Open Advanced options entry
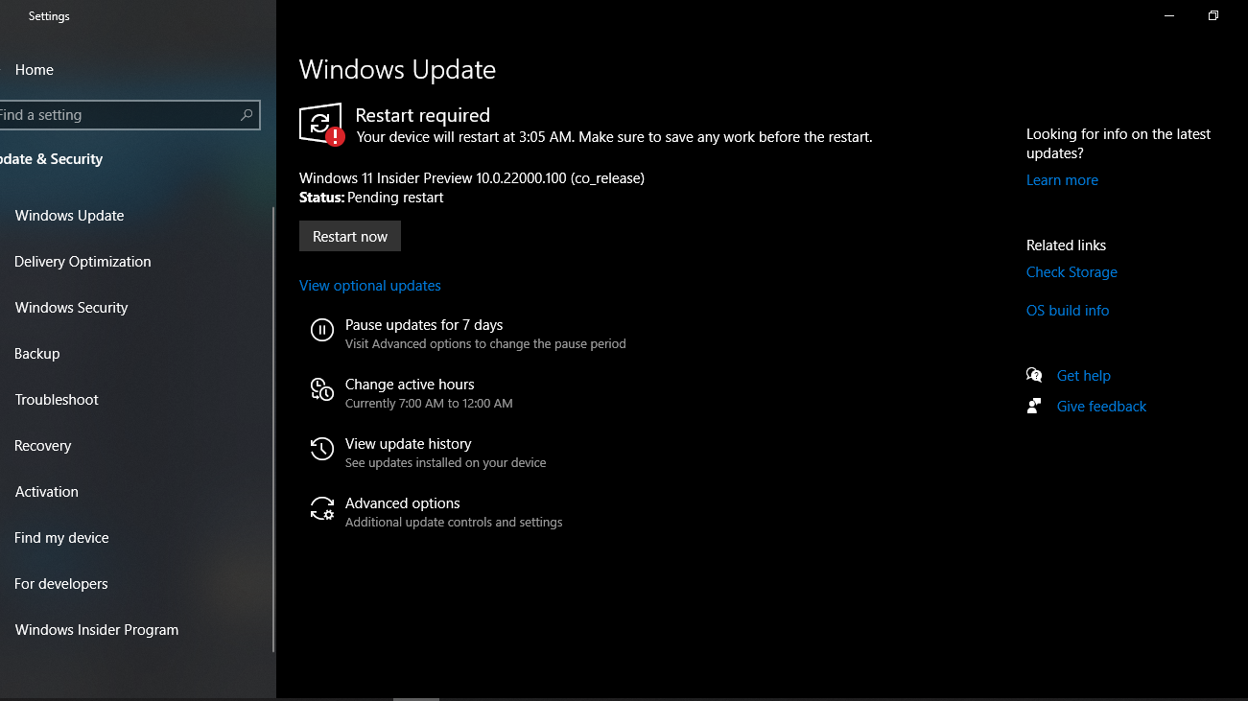Image resolution: width=1248 pixels, height=701 pixels. [x=403, y=503]
